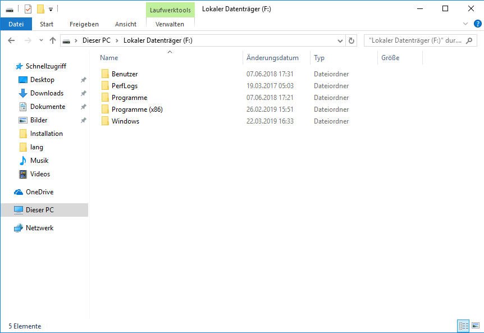Open the Datei menu
This screenshot has height=333, width=484.
pyautogui.click(x=16, y=24)
